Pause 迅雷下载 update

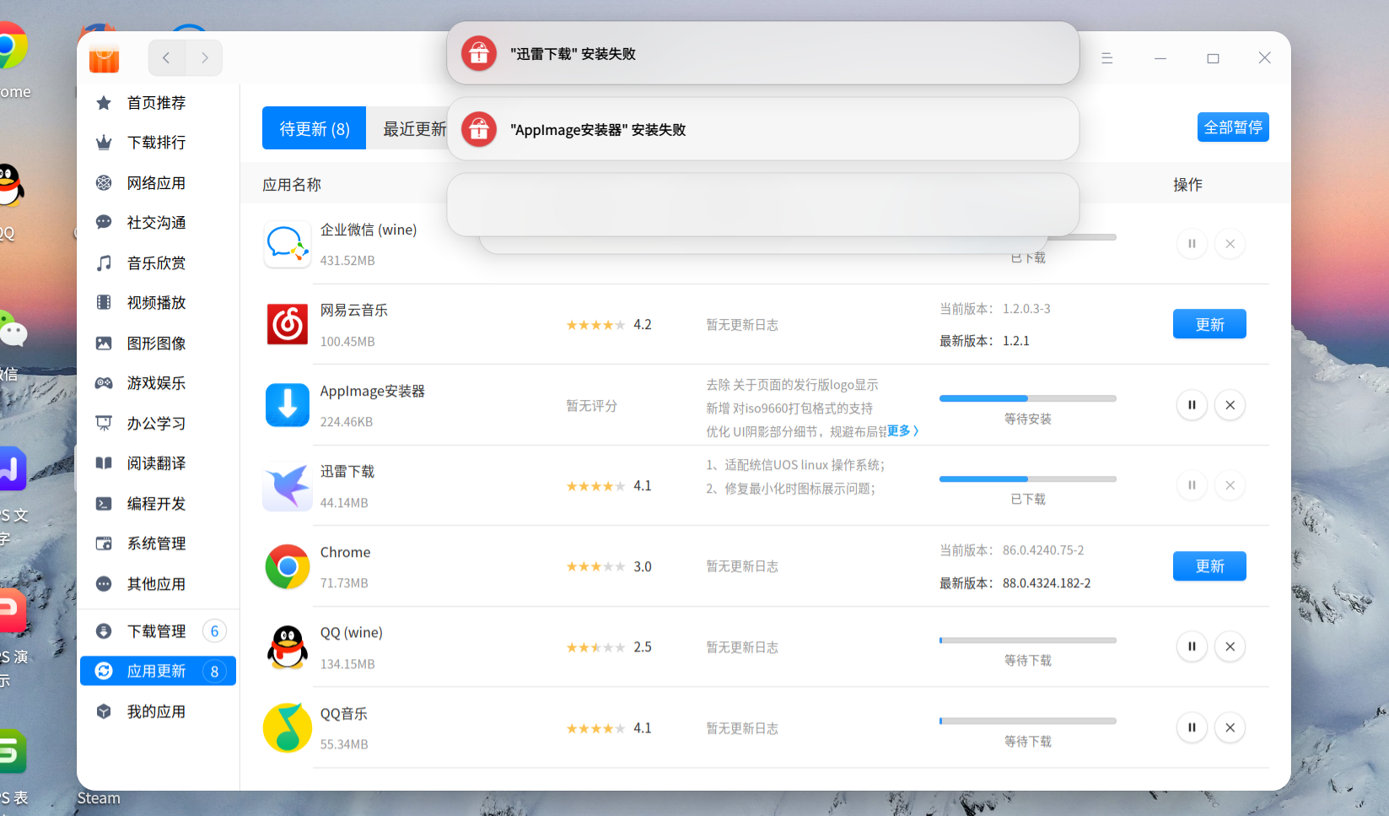click(x=1192, y=485)
